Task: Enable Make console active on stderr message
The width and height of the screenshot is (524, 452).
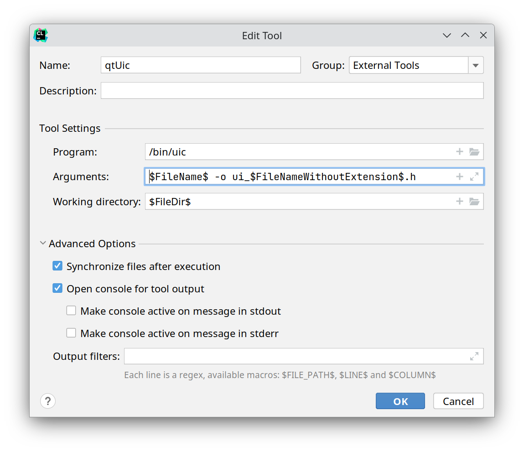Action: 71,333
